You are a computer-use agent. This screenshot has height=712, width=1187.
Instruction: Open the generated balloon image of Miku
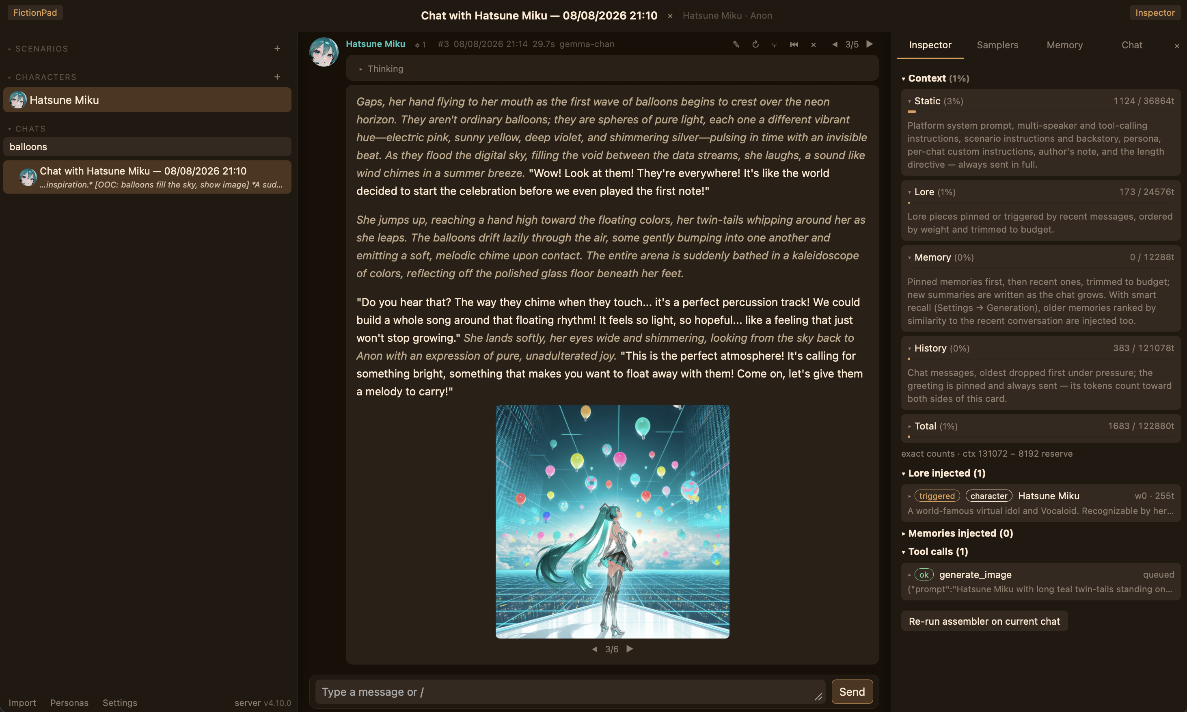pyautogui.click(x=612, y=522)
